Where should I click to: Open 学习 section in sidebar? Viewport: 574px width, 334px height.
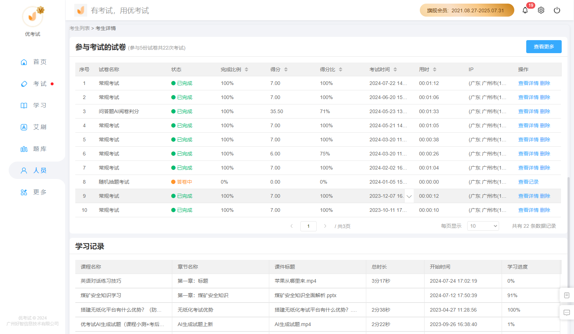pyautogui.click(x=33, y=105)
